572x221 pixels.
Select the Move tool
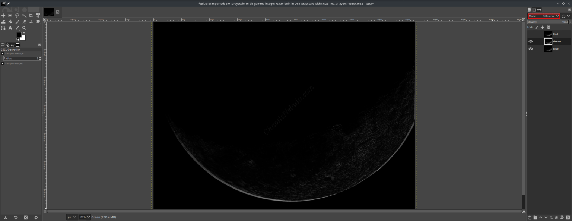point(3,15)
